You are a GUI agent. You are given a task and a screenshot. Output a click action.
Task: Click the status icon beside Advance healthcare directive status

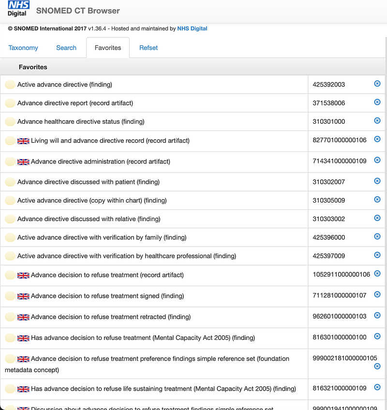click(10, 121)
